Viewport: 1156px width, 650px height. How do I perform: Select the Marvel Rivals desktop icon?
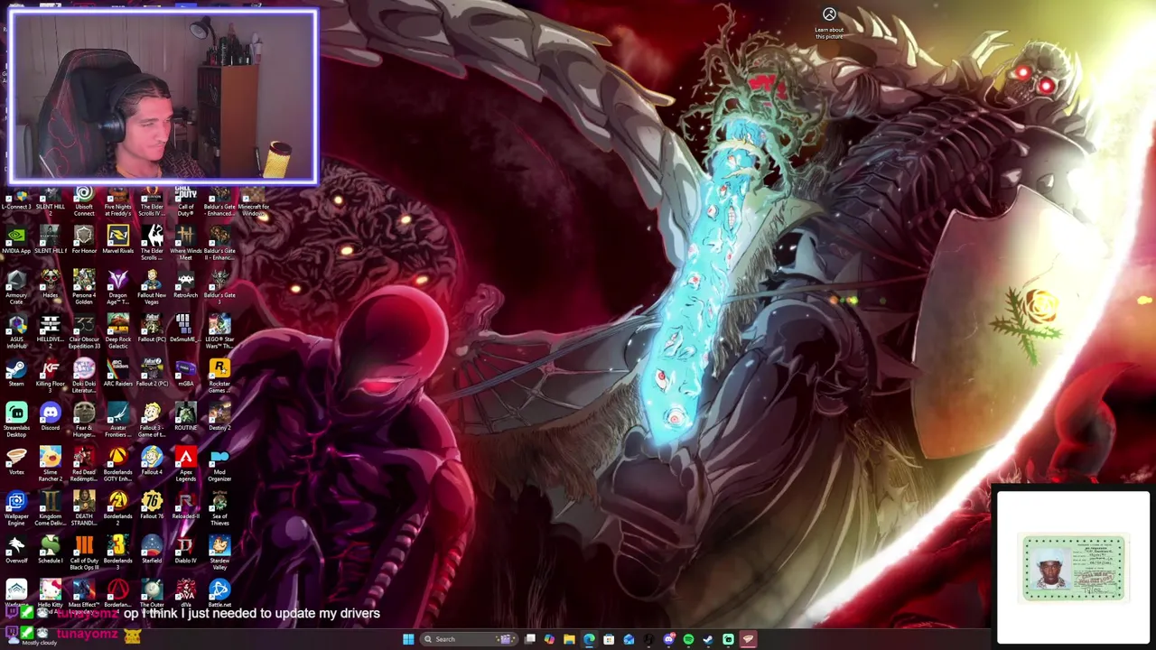117,241
